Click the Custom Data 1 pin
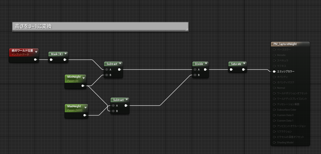This screenshot has height=154, width=321. (x=274, y=121)
